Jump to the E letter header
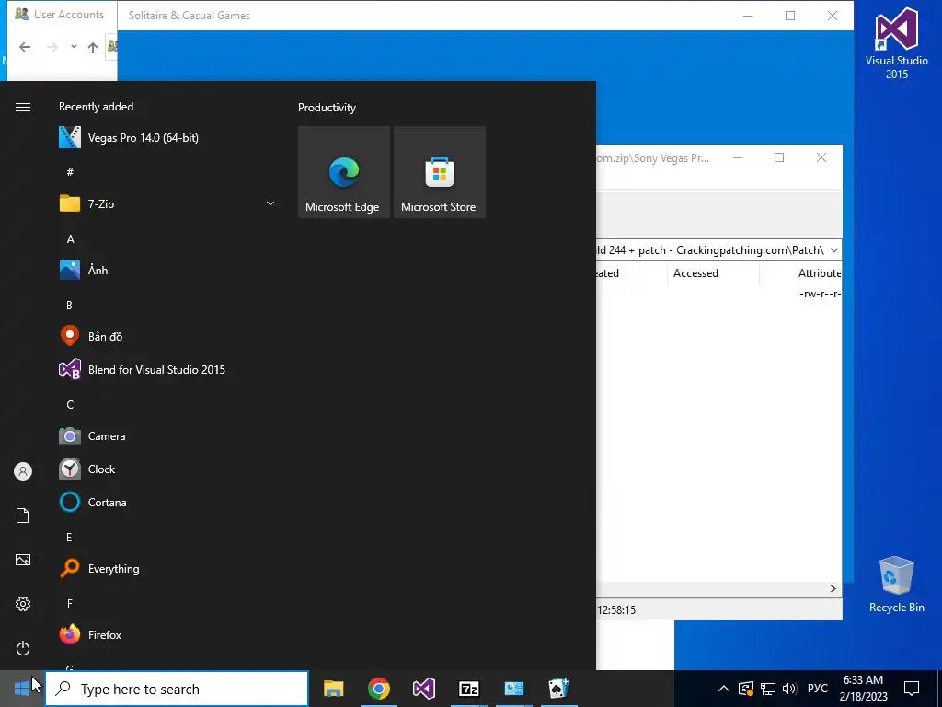This screenshot has height=707, width=942. tap(69, 537)
